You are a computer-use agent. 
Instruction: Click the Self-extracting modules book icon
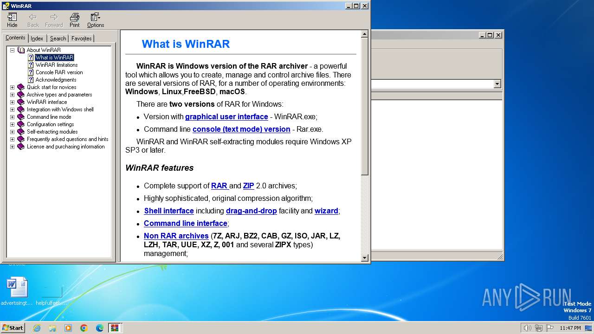coord(21,132)
